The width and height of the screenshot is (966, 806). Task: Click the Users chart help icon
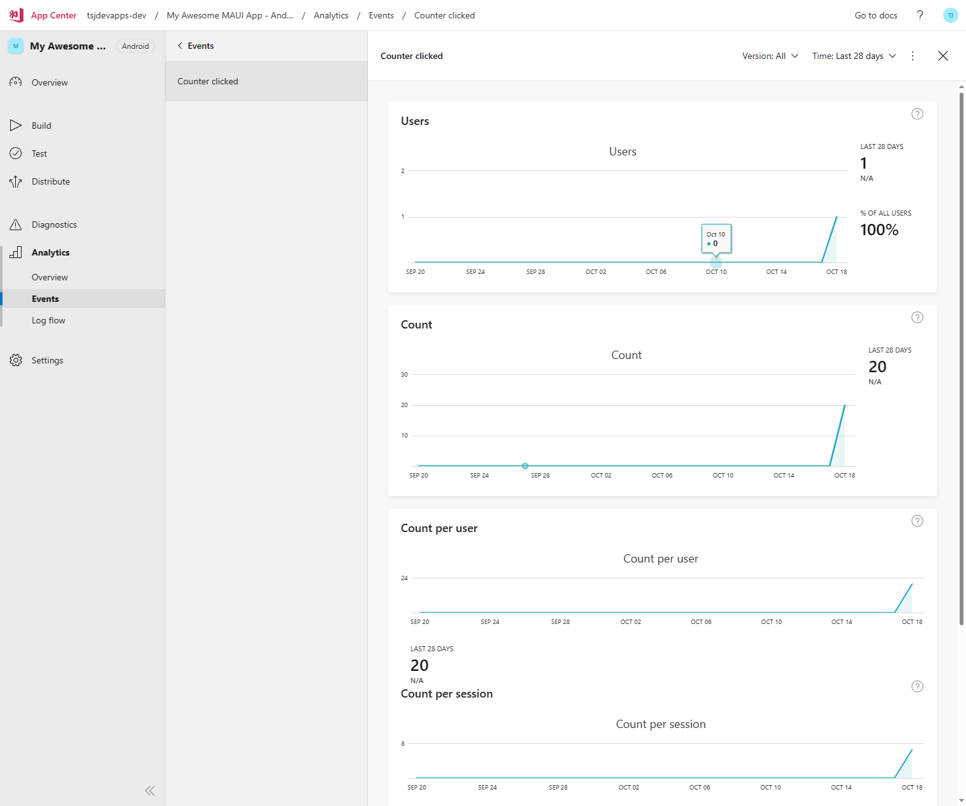[917, 114]
